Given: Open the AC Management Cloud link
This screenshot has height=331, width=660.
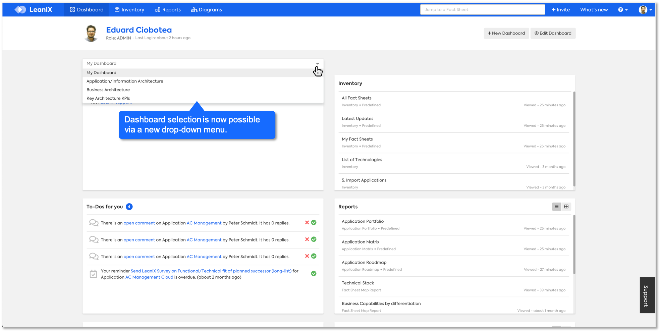Looking at the screenshot, I should pyautogui.click(x=149, y=277).
